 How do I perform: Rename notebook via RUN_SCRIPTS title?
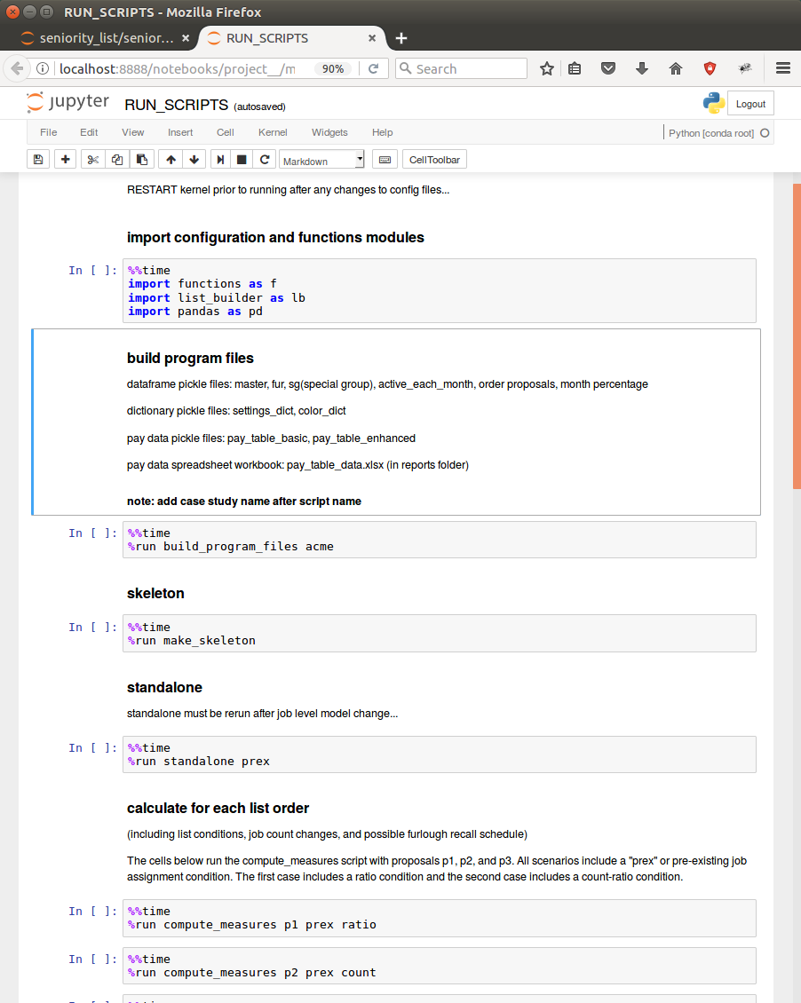pyautogui.click(x=177, y=105)
